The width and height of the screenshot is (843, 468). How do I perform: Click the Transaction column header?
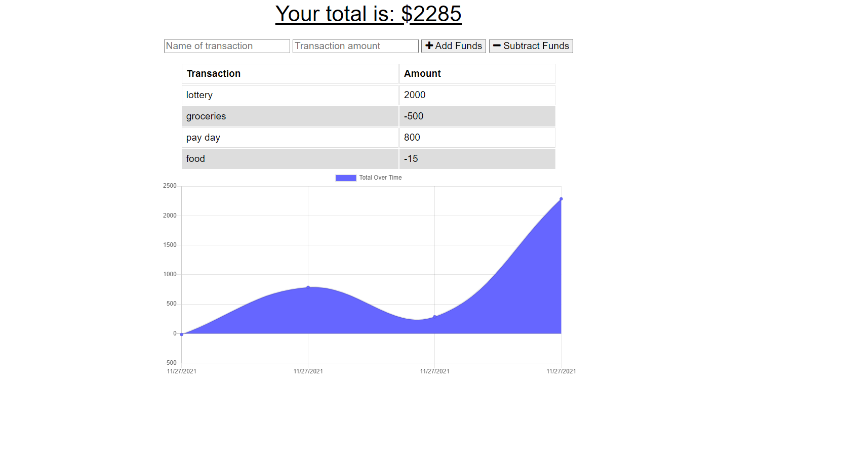point(290,74)
